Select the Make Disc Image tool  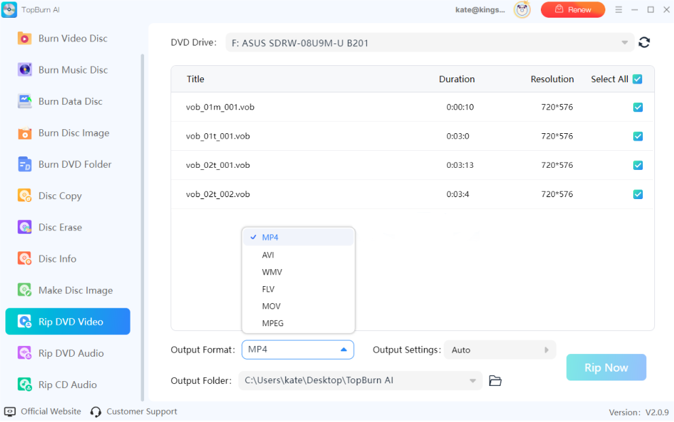click(67, 289)
